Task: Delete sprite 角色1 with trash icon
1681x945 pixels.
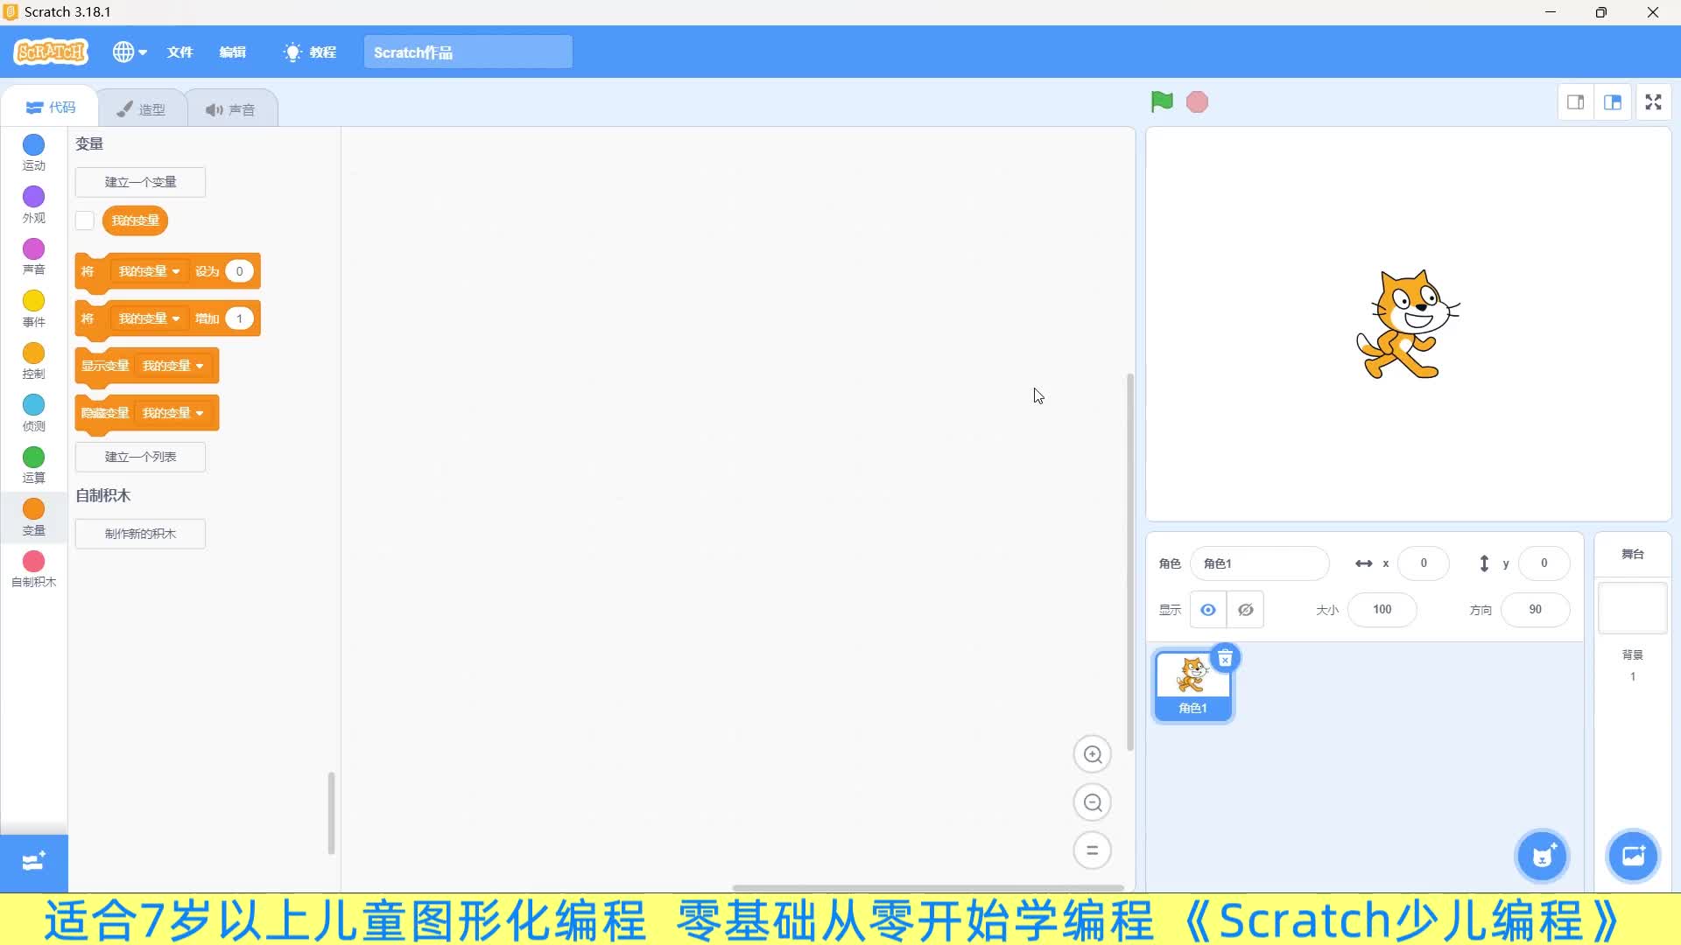Action: (1225, 658)
